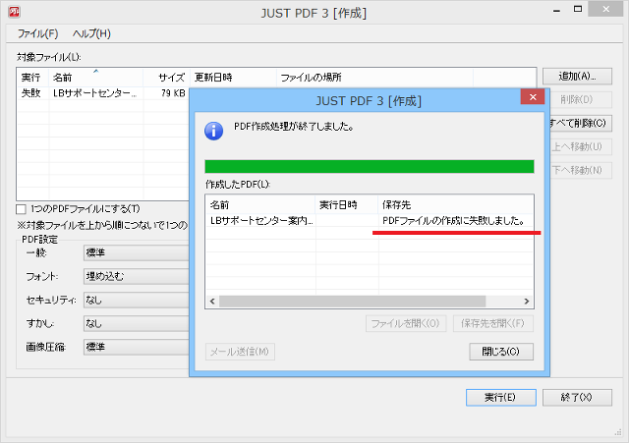
Task: Open the すかし dropdown set to なし
Action: coord(136,323)
